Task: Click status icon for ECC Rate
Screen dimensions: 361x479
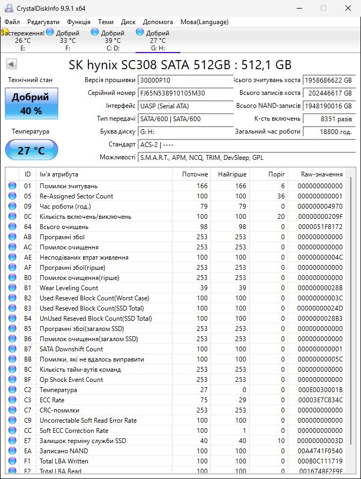Action: tap(12, 400)
